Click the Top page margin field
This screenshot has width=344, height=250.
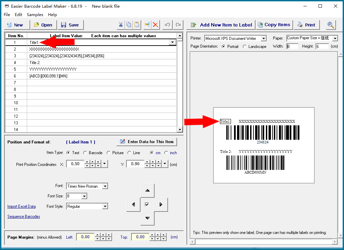tap(140, 237)
